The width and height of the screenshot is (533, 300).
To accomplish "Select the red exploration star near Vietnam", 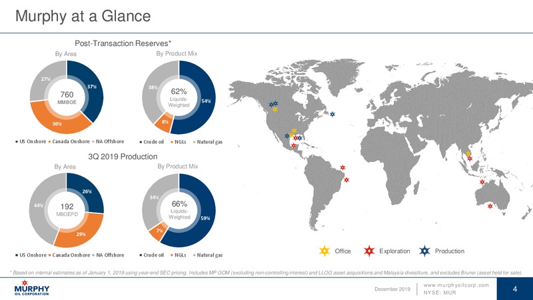I will [470, 159].
